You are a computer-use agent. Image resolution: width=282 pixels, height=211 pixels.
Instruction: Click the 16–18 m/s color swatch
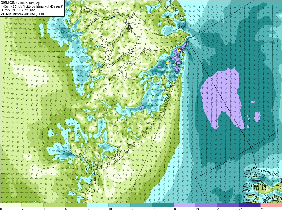pos(184,205)
